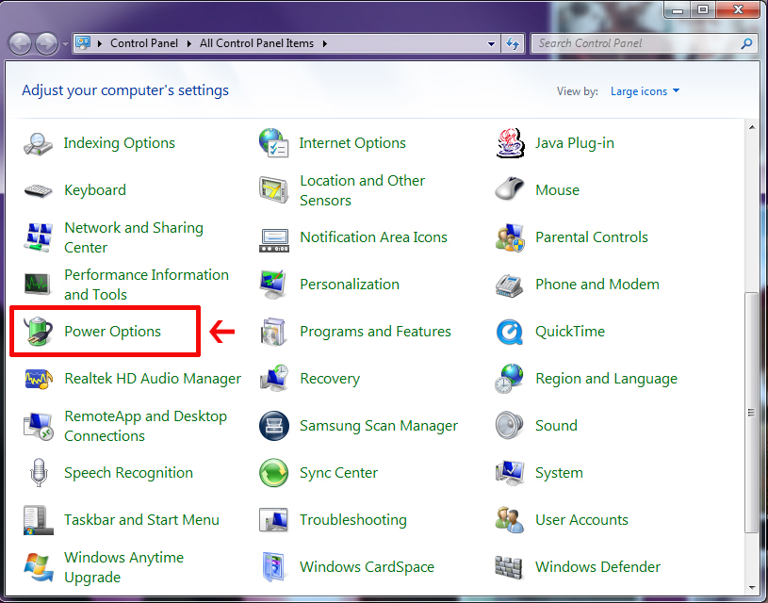The height and width of the screenshot is (603, 768).
Task: Open the Speech Recognition link
Action: point(128,473)
